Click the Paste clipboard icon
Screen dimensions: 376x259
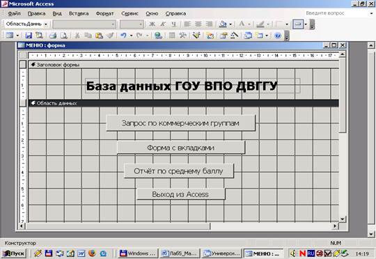click(x=99, y=36)
